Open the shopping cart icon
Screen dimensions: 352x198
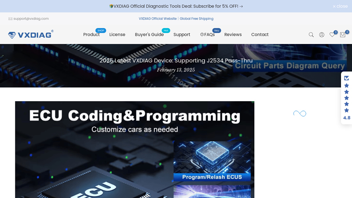(x=343, y=35)
